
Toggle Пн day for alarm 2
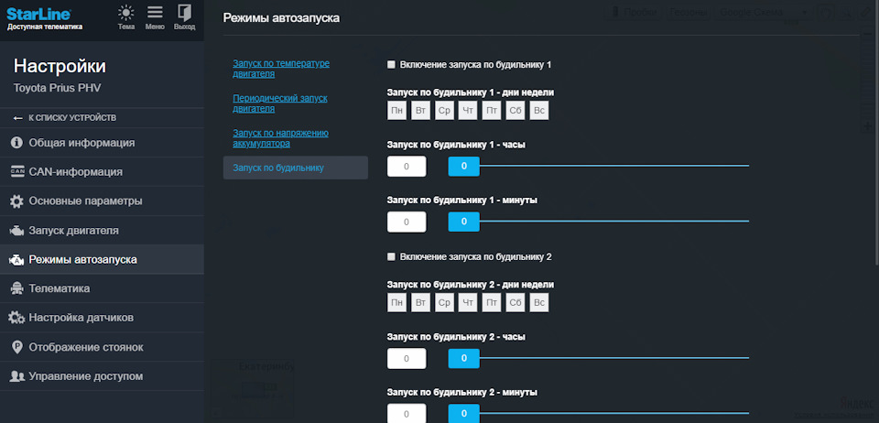396,302
